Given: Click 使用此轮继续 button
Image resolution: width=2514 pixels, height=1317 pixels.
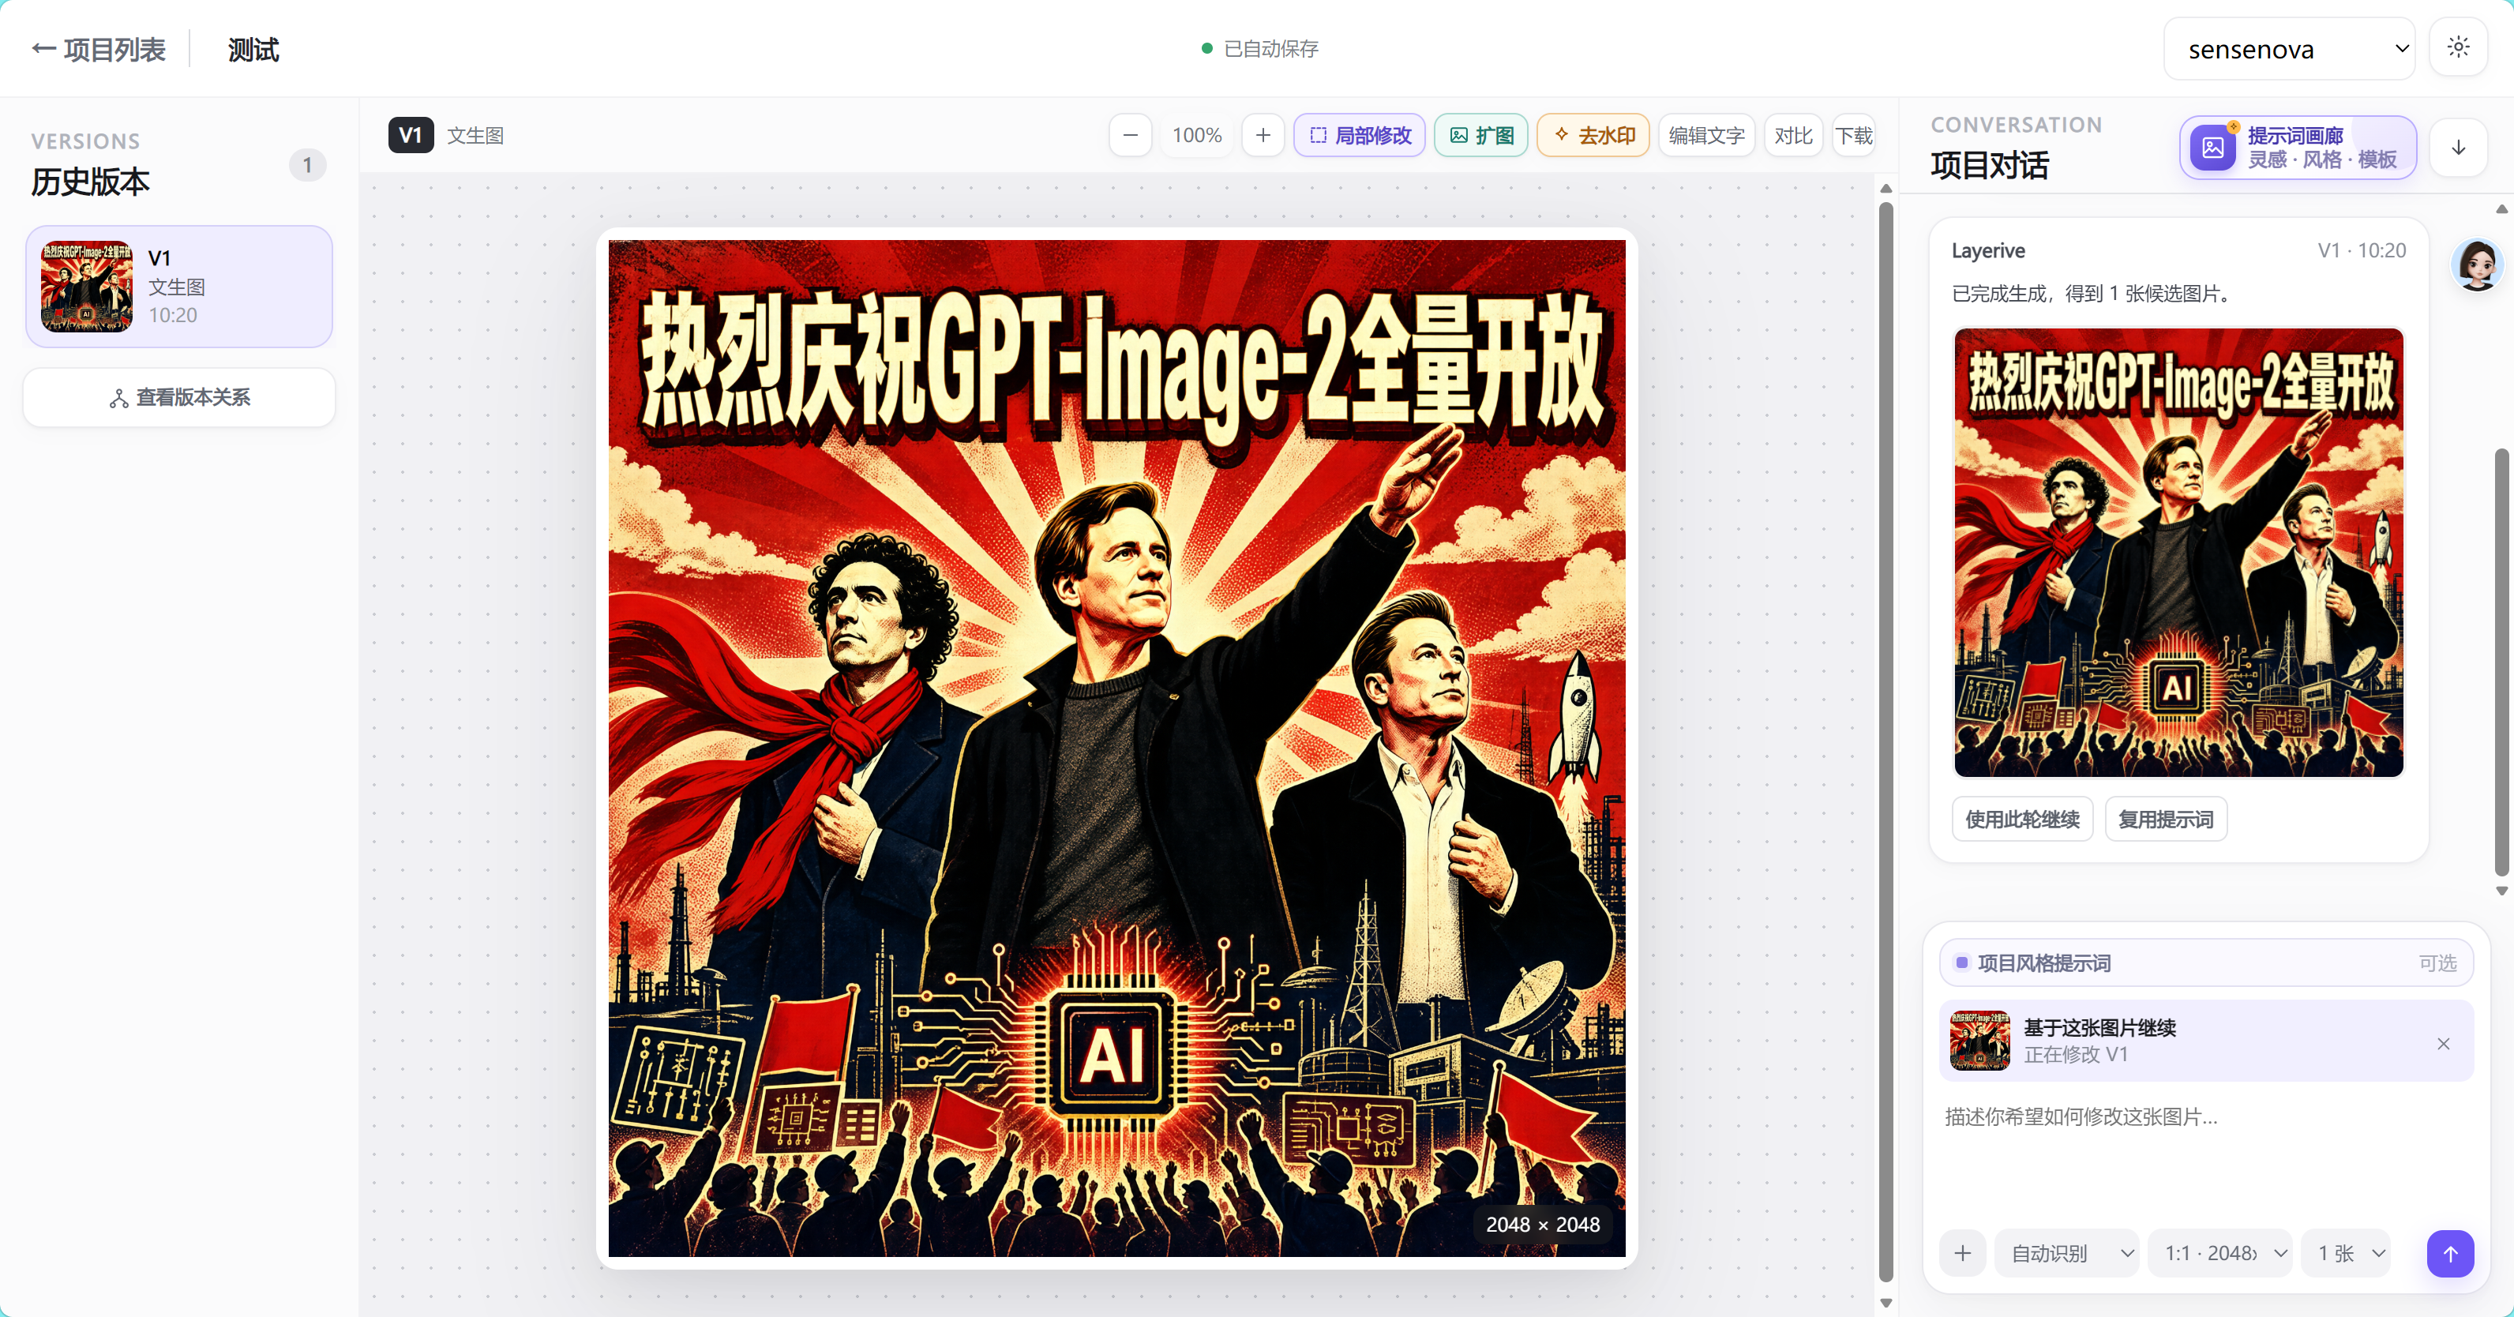Looking at the screenshot, I should pos(2022,819).
